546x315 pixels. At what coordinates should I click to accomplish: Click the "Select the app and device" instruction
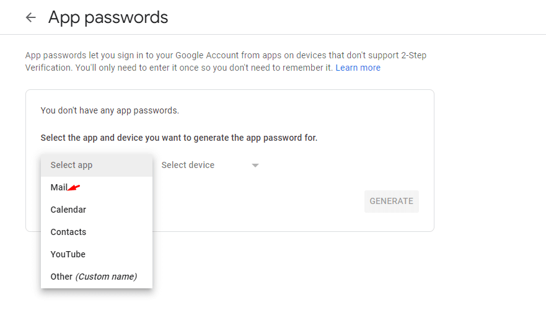coord(178,138)
